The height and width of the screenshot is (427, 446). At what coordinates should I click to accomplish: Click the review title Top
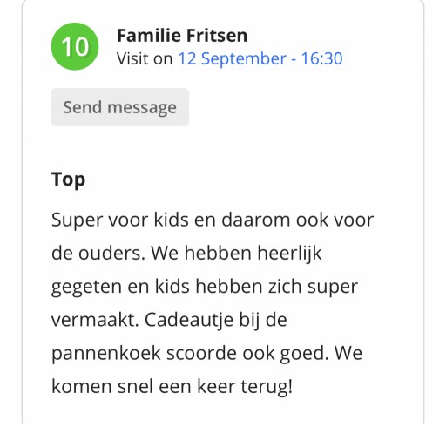pos(68,180)
